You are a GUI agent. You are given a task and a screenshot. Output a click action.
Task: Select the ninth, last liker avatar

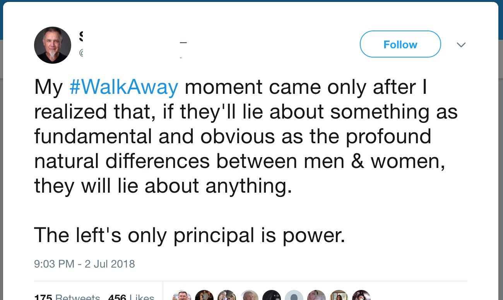point(361,296)
